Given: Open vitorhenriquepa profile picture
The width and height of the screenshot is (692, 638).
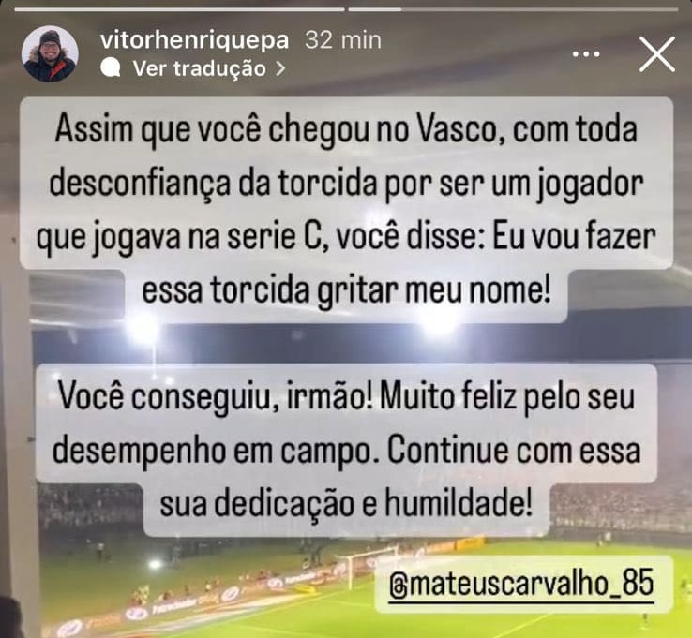Looking at the screenshot, I should [x=50, y=53].
